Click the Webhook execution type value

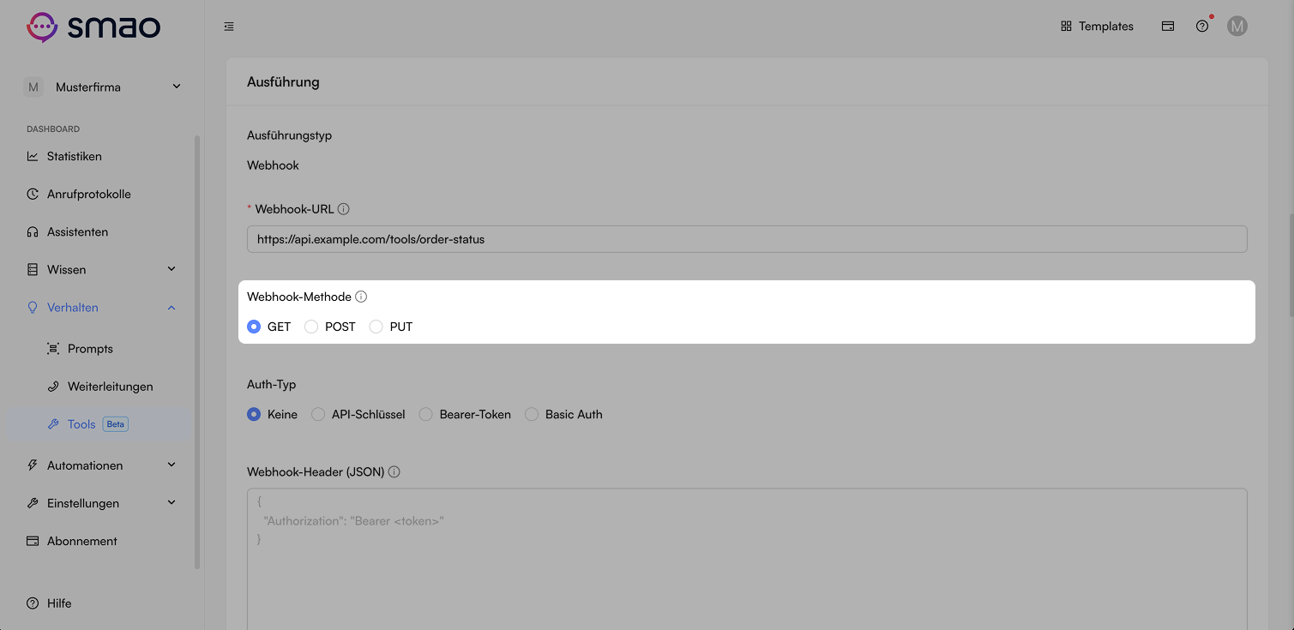[273, 165]
